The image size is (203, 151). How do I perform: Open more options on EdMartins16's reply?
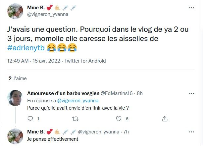point(191,93)
